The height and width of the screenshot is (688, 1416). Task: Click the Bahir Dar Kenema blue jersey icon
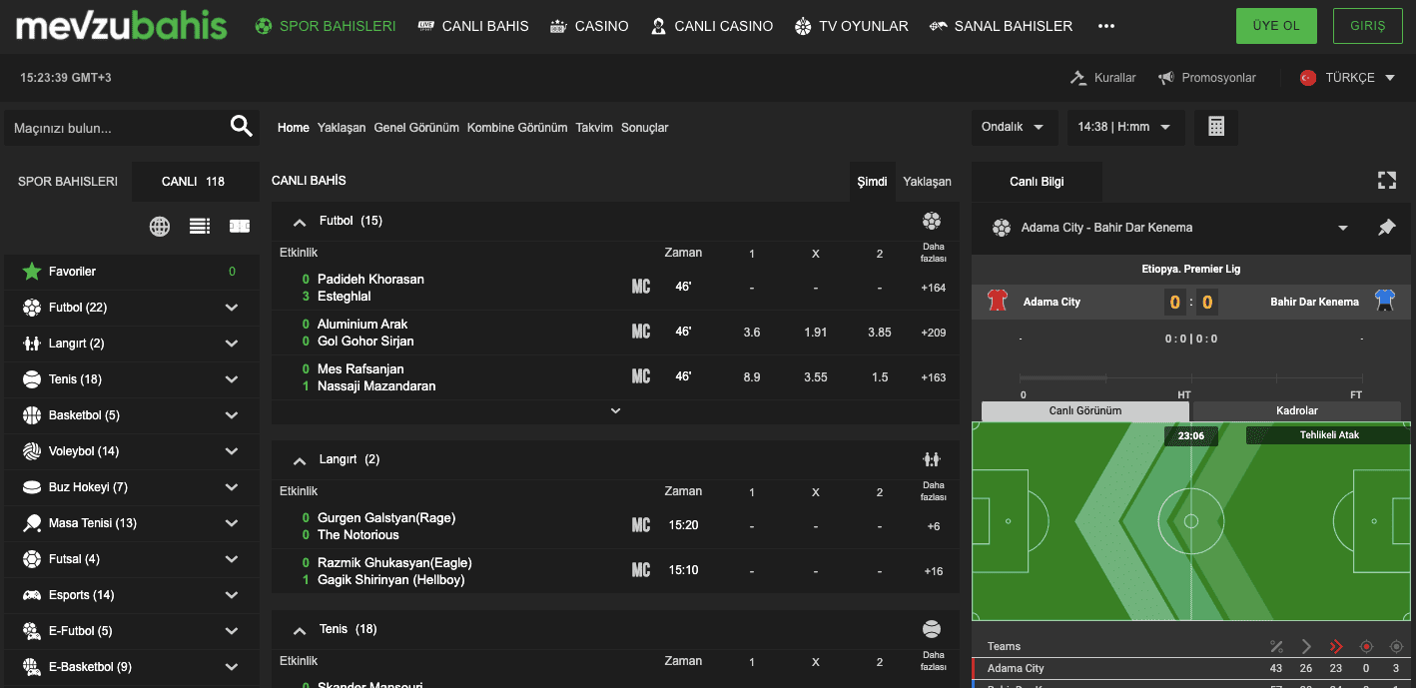tap(1384, 302)
